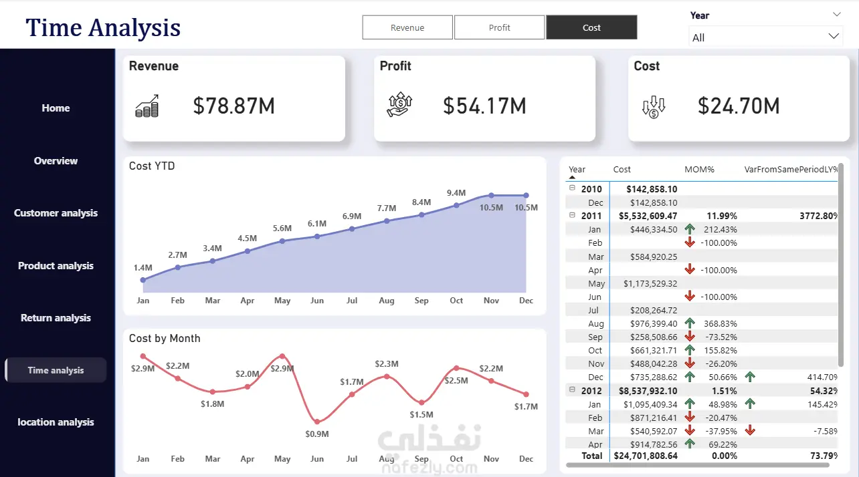Click the $54.17M profit value
This screenshot has width=859, height=477.
click(484, 106)
